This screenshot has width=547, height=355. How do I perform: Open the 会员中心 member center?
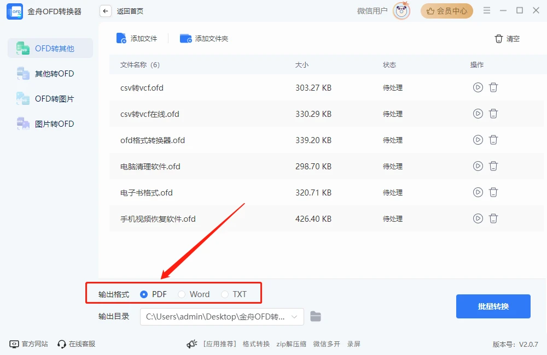[446, 11]
